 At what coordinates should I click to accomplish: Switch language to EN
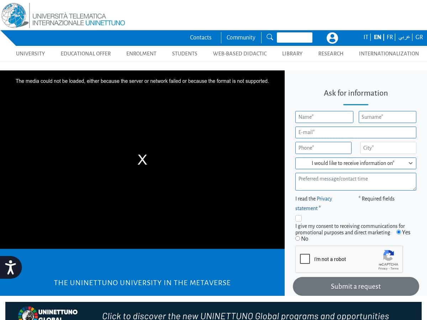pos(378,37)
